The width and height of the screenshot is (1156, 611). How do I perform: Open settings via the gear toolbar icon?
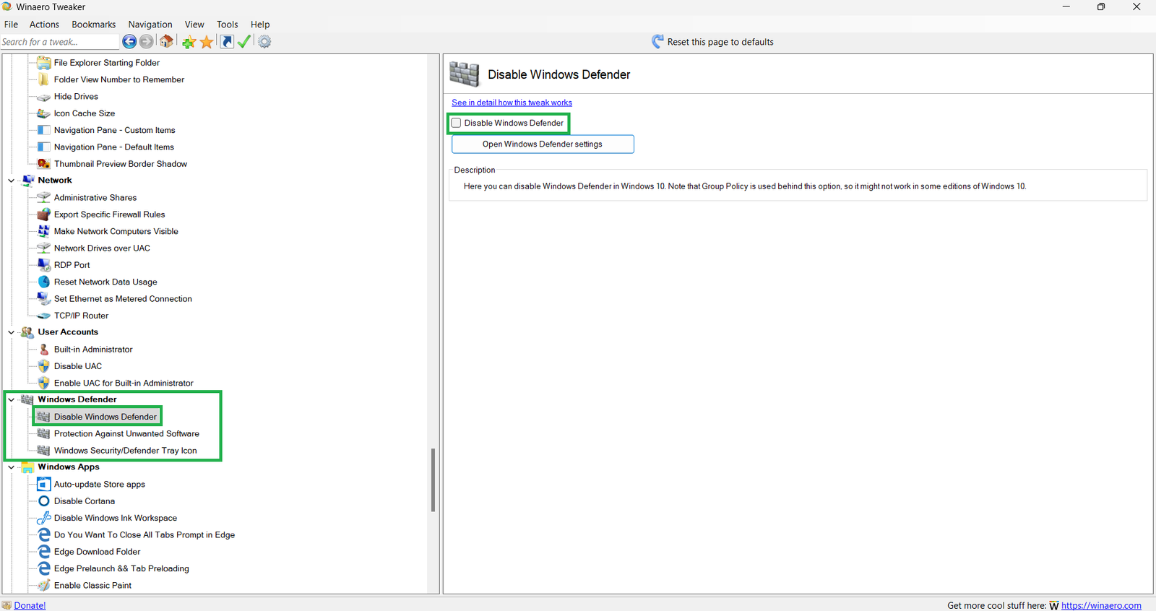coord(264,42)
